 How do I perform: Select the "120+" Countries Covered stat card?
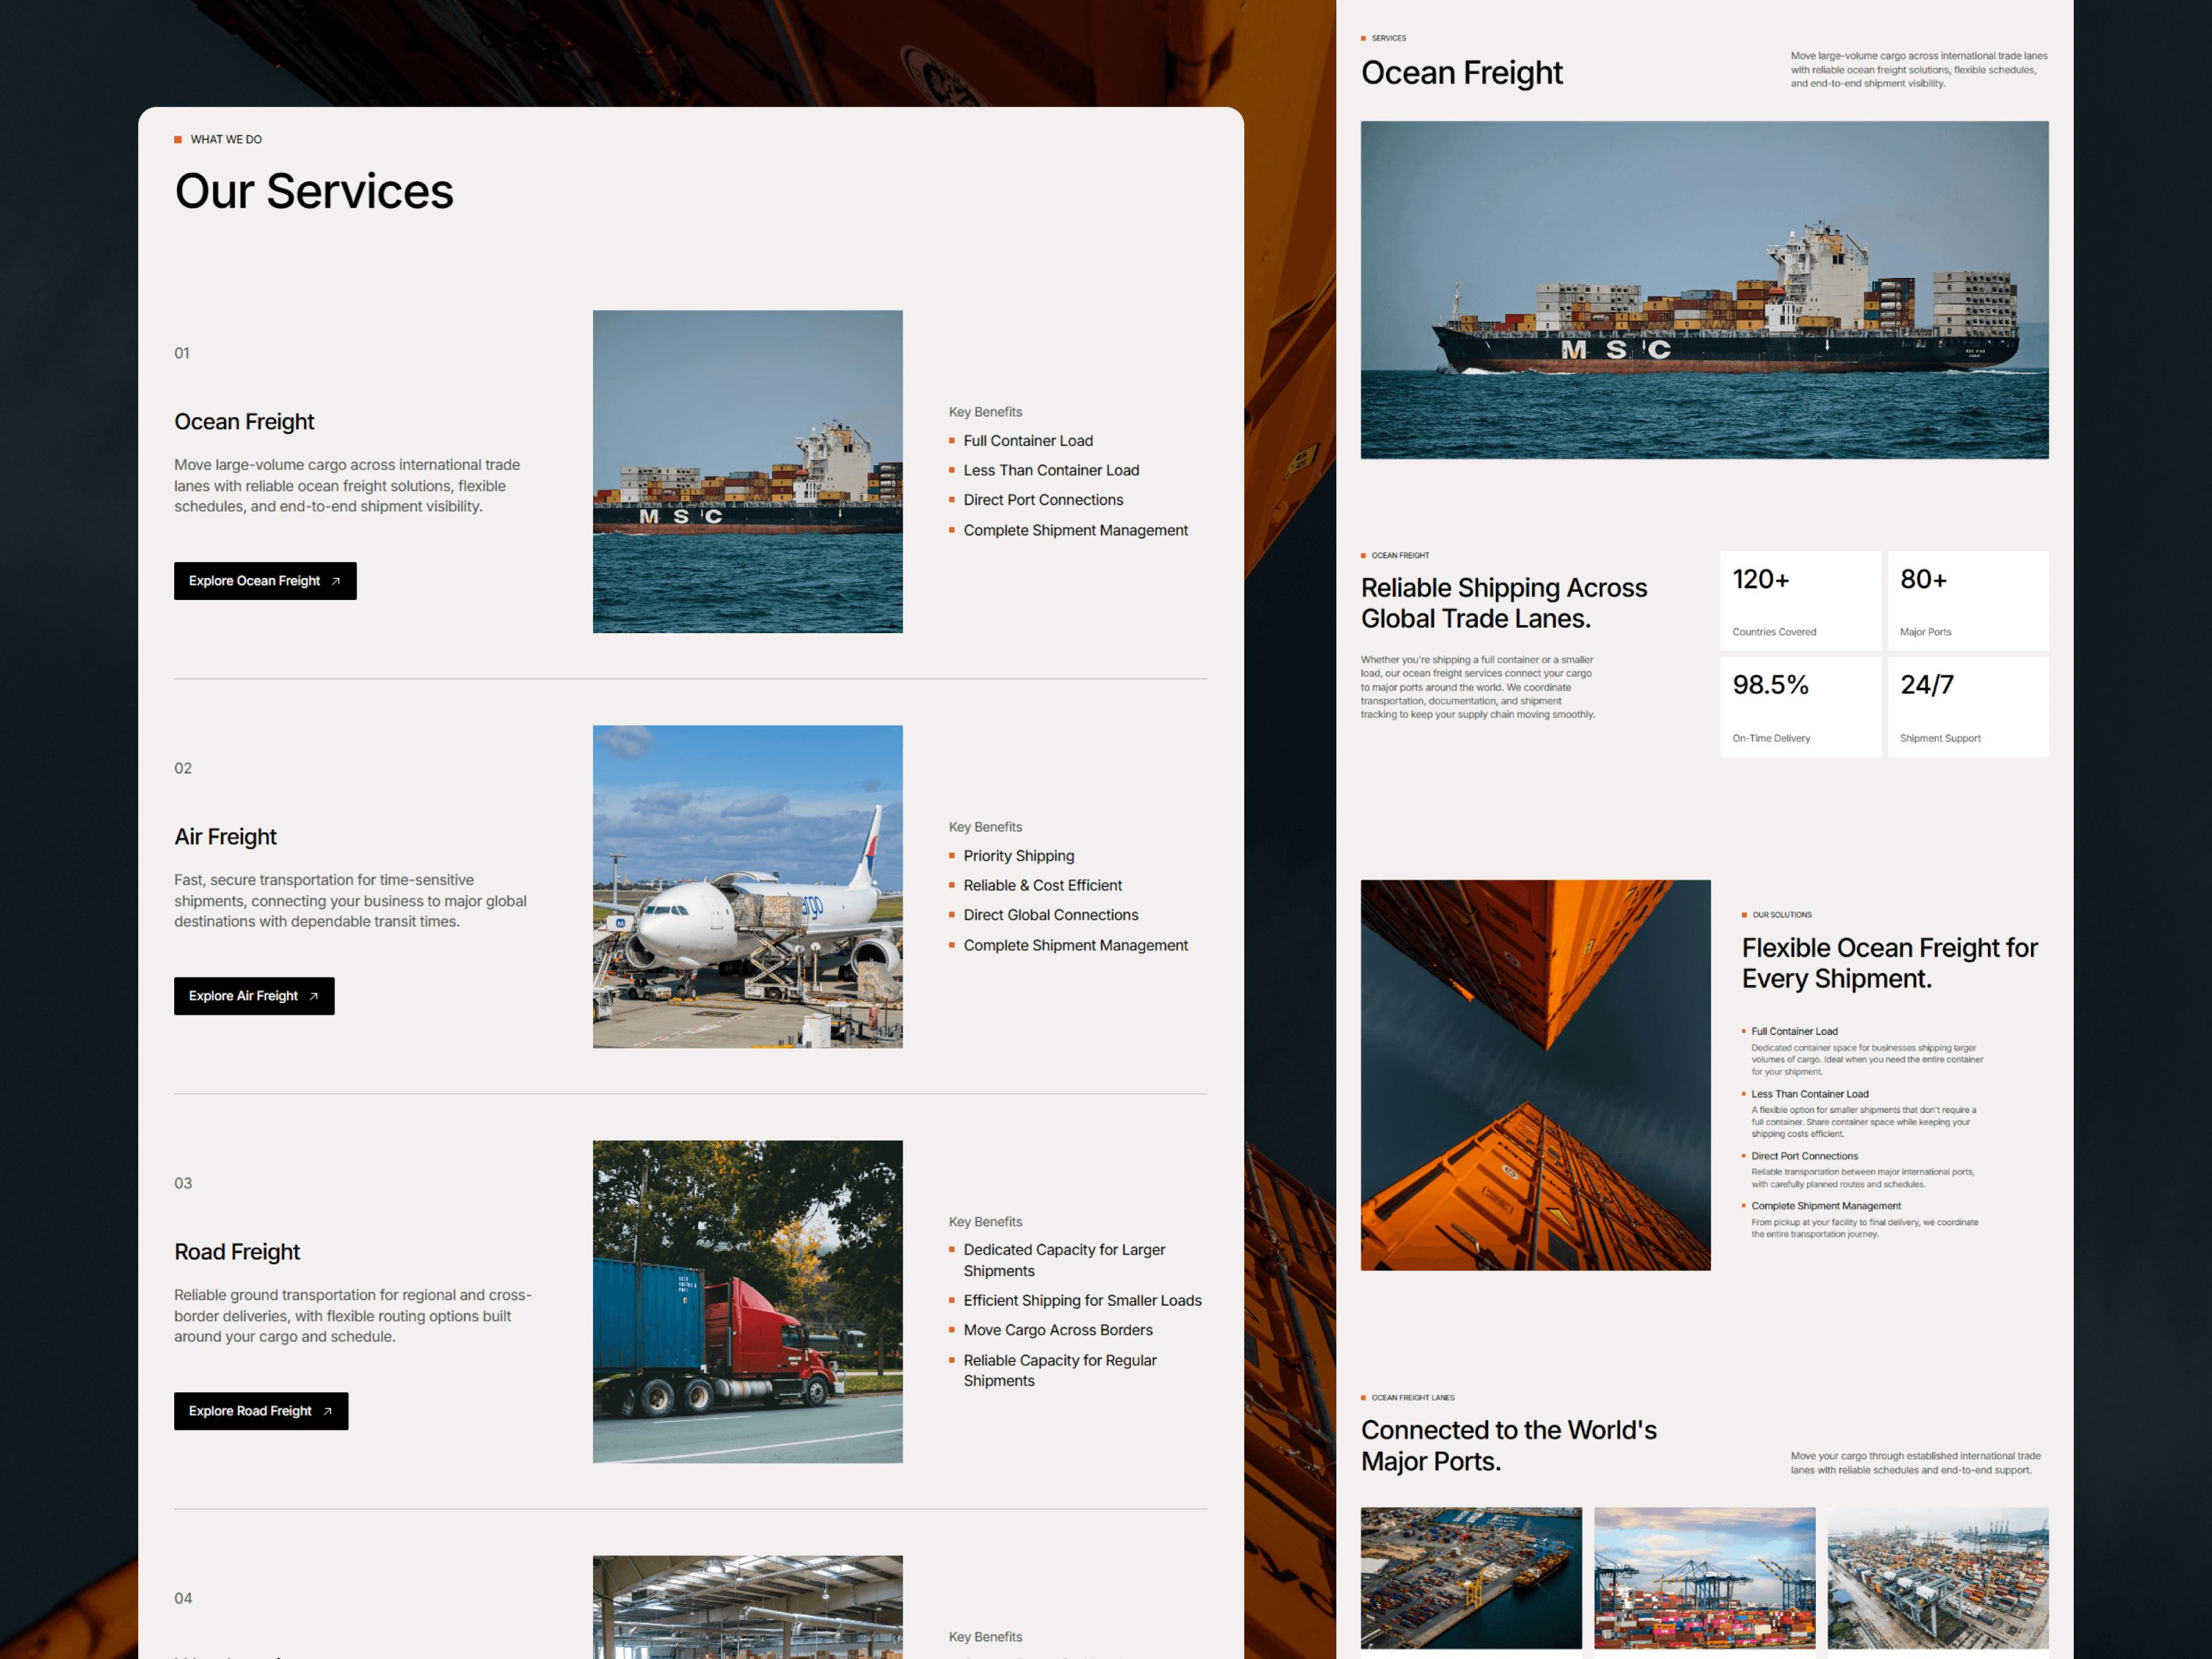coord(1800,601)
